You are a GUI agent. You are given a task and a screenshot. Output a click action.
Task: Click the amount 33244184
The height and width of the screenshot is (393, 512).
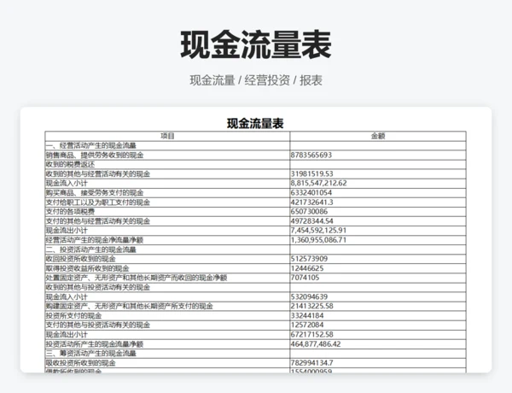pos(307,315)
